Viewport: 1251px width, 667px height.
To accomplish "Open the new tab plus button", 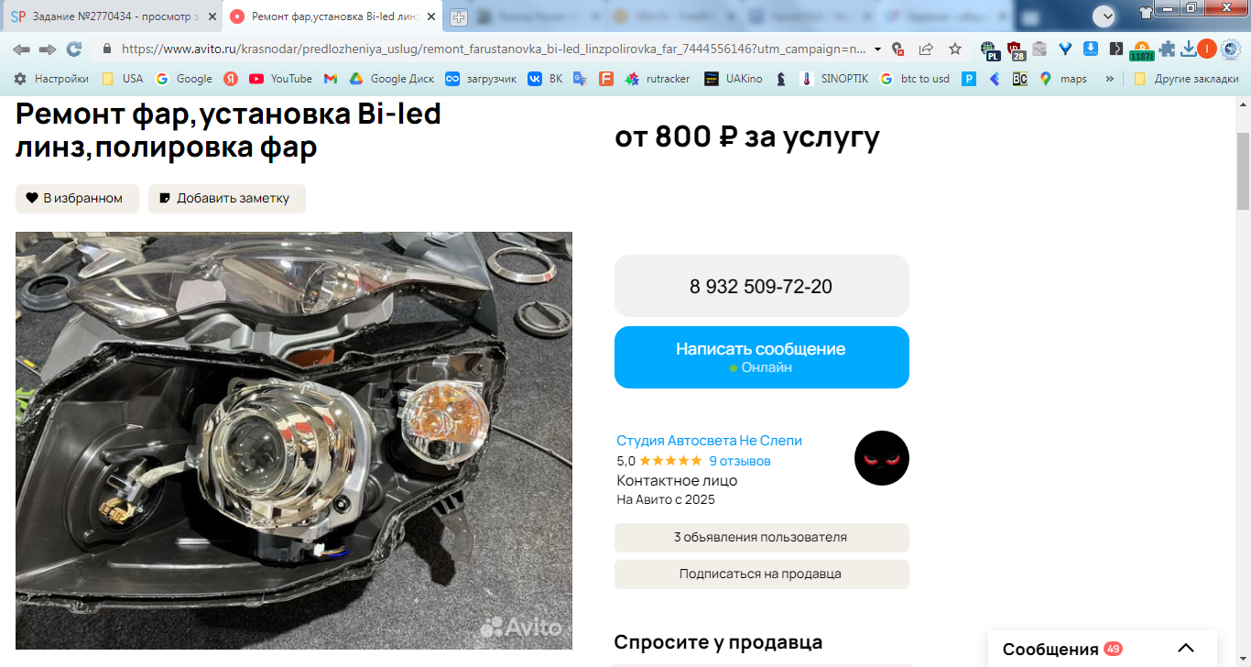I will pos(459,16).
